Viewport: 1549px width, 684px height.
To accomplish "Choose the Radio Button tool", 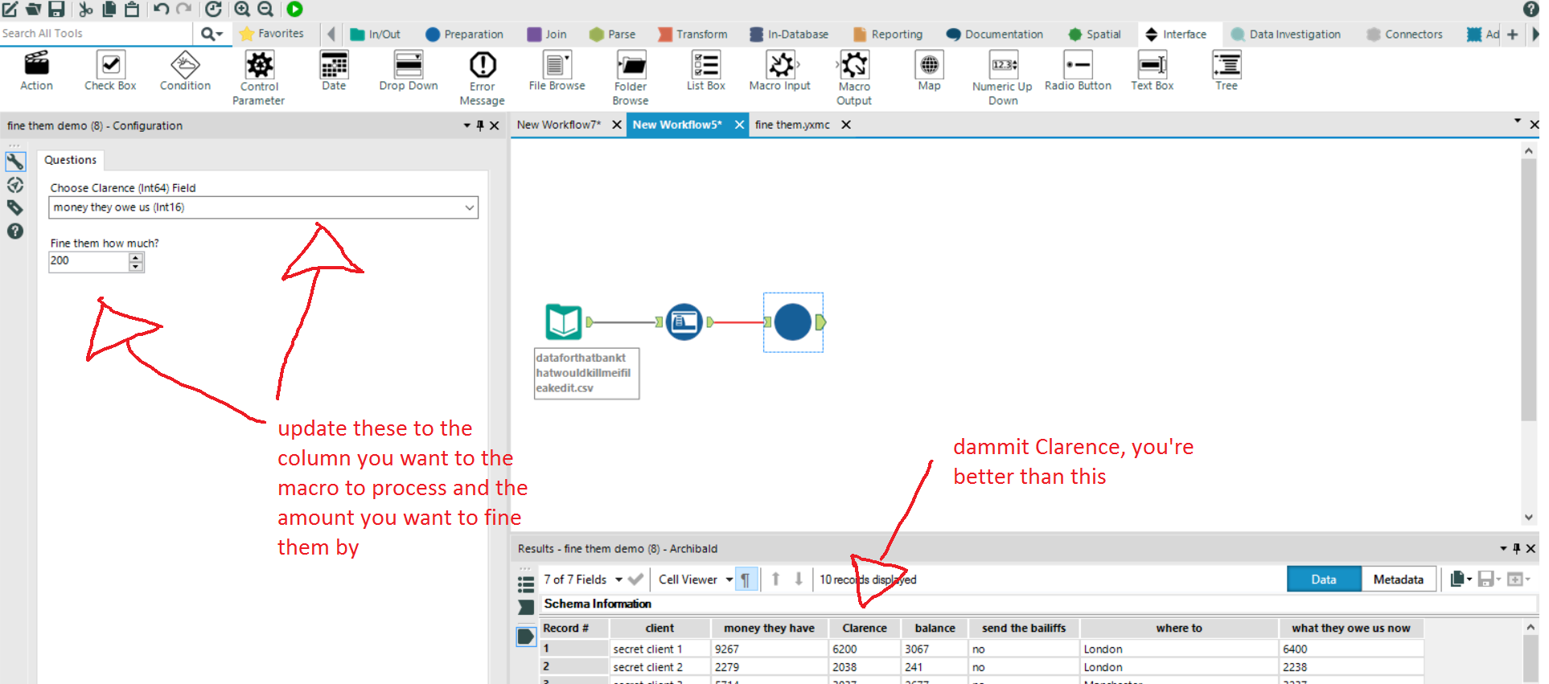I will 1078,72.
